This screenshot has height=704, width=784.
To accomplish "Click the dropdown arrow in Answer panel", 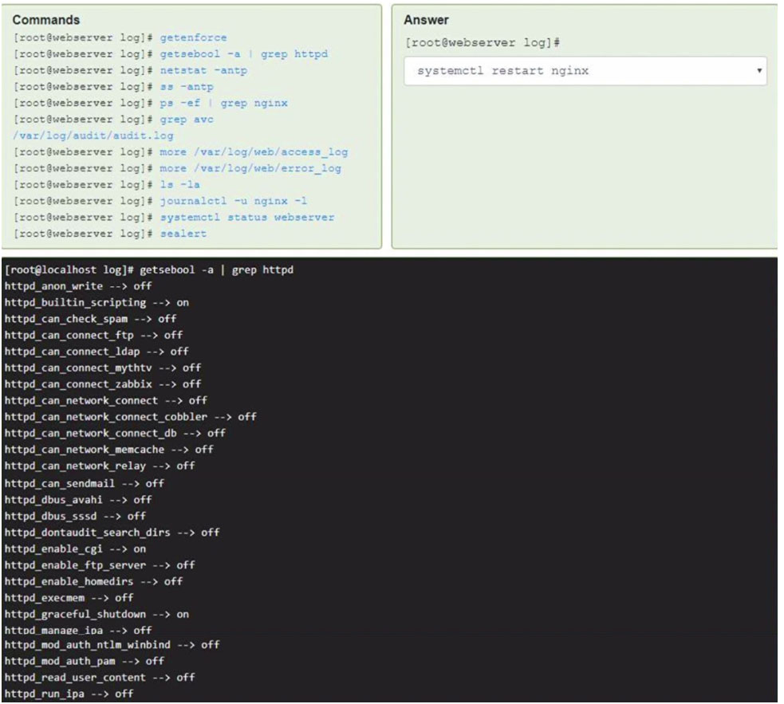I will point(759,70).
